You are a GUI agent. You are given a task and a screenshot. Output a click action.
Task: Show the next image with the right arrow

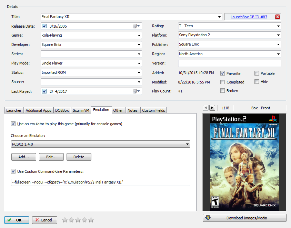212,108
